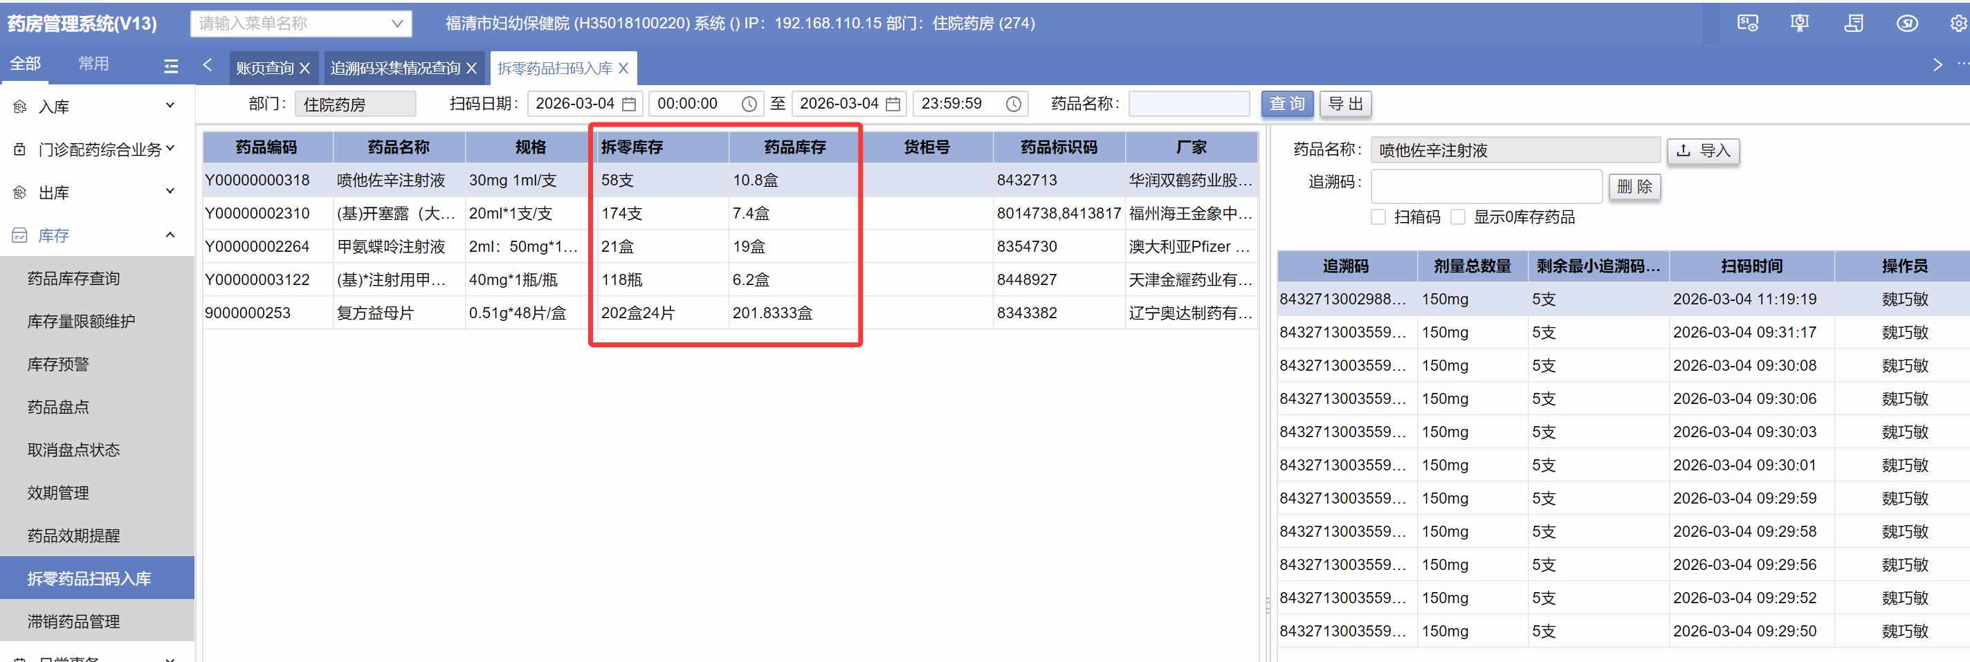Switch to the 常用 sidebar tab

point(93,64)
